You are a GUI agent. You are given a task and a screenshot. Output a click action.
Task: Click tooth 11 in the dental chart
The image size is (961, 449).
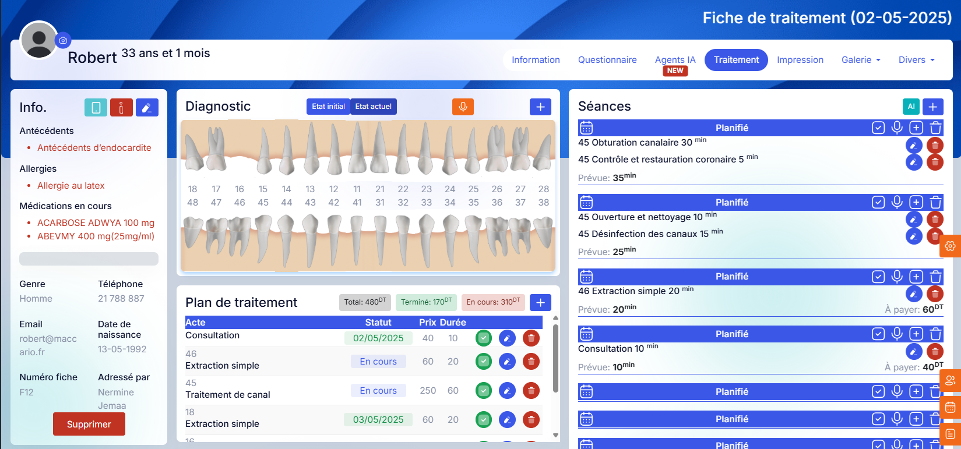coord(357,151)
